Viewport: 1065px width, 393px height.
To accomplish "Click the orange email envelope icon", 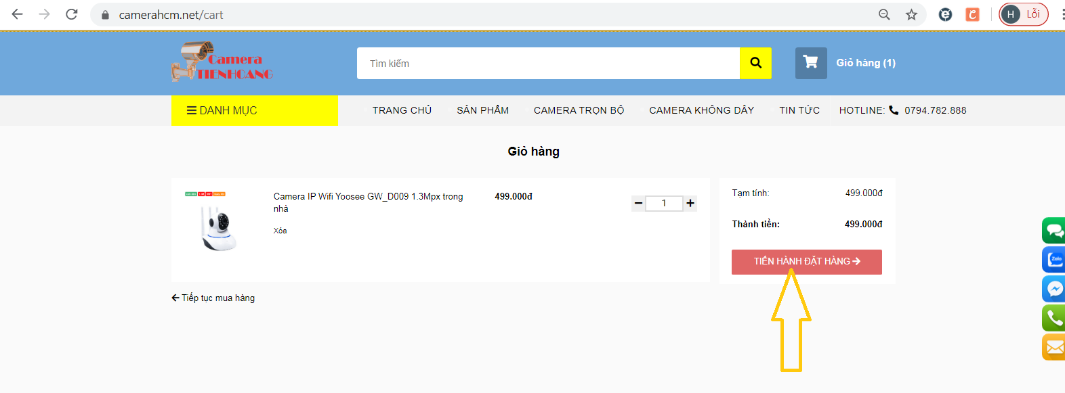I will (x=1054, y=347).
